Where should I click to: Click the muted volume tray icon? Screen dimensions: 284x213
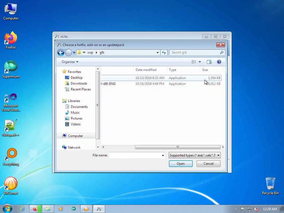click(256, 209)
